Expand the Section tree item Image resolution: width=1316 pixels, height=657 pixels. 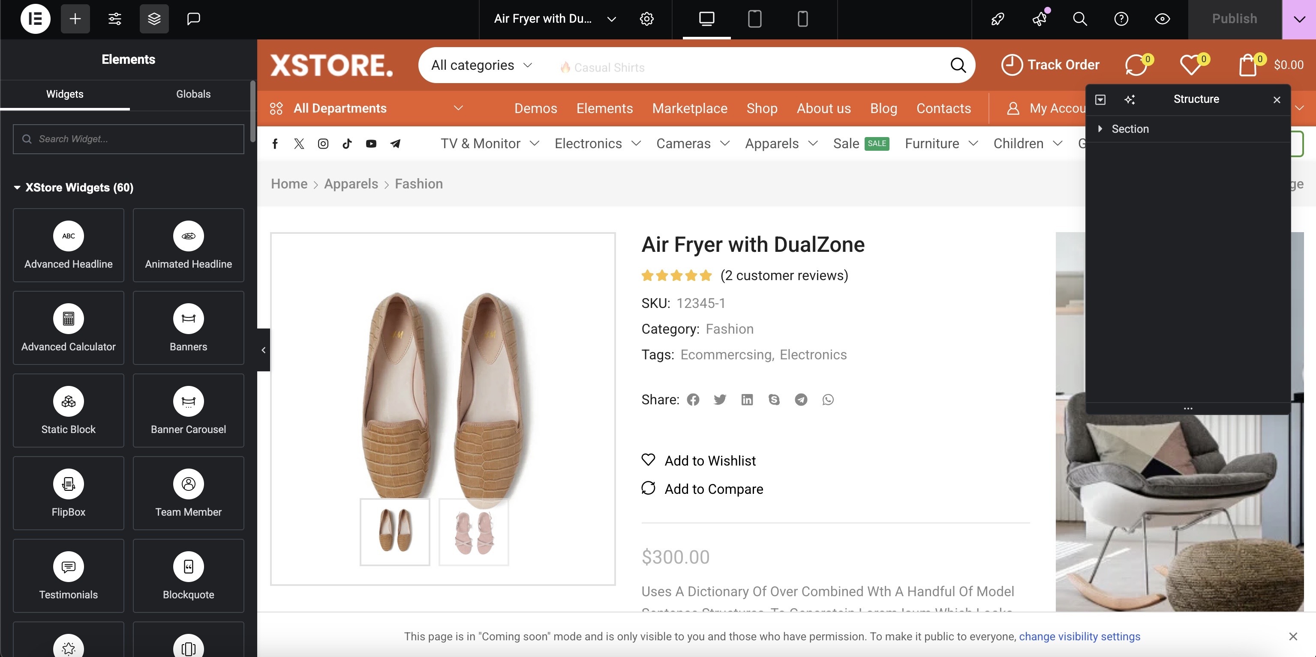1100,128
